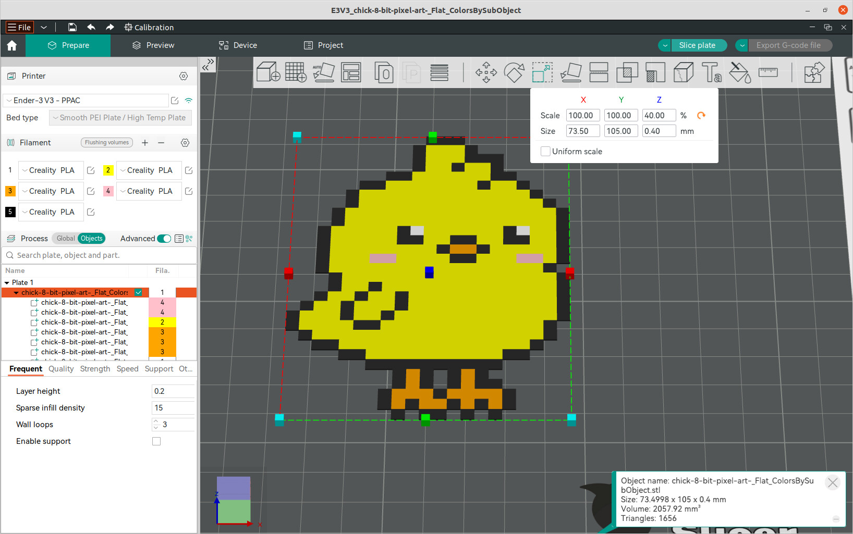This screenshot has height=534, width=853.
Task: Click filament 4 pink color swatch
Action: tap(108, 191)
